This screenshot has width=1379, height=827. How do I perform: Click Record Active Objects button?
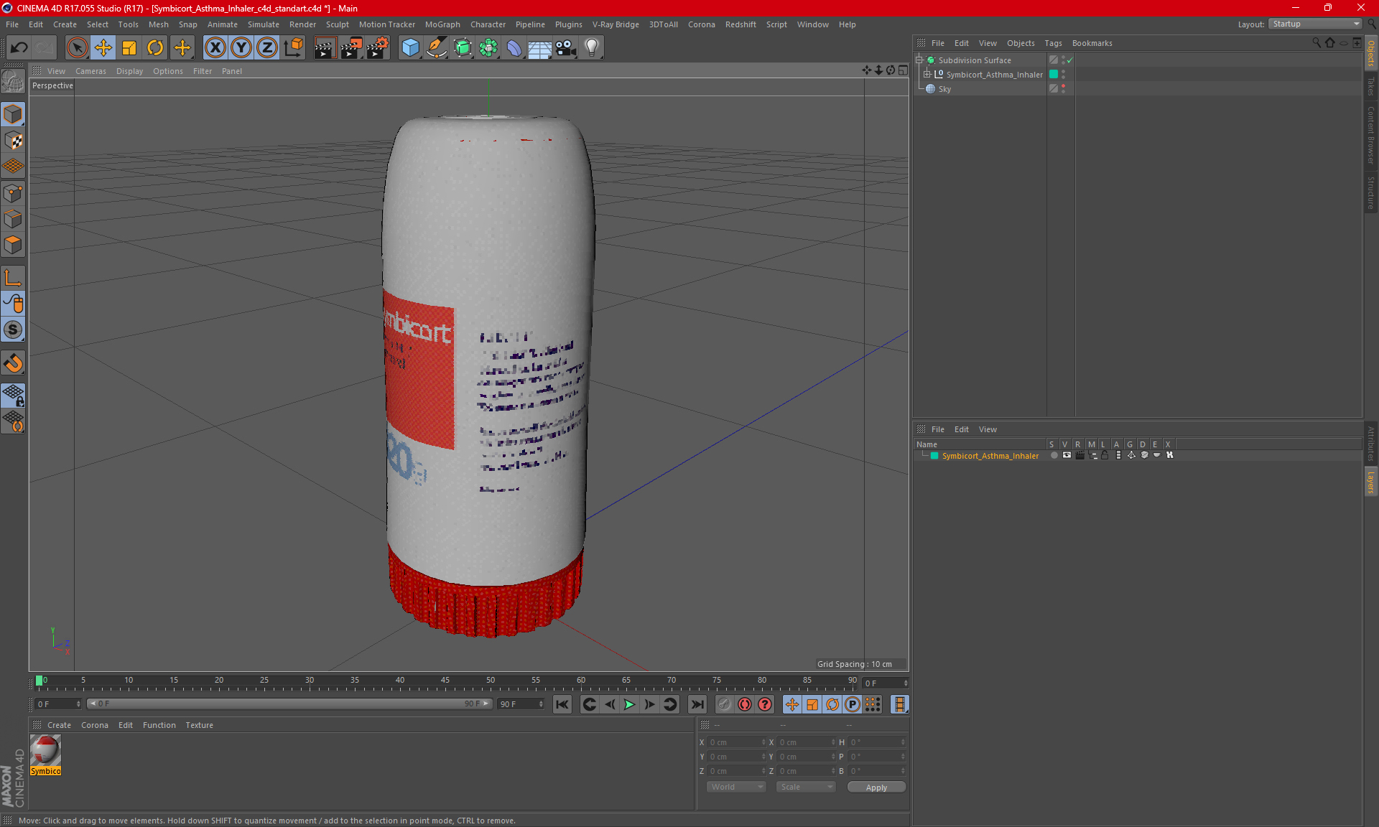click(724, 704)
